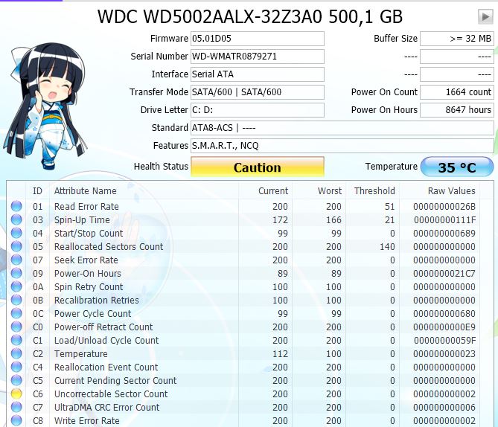Select the UltraDMA CRC Error Count attribute name
The width and height of the screenshot is (498, 427).
click(x=106, y=408)
